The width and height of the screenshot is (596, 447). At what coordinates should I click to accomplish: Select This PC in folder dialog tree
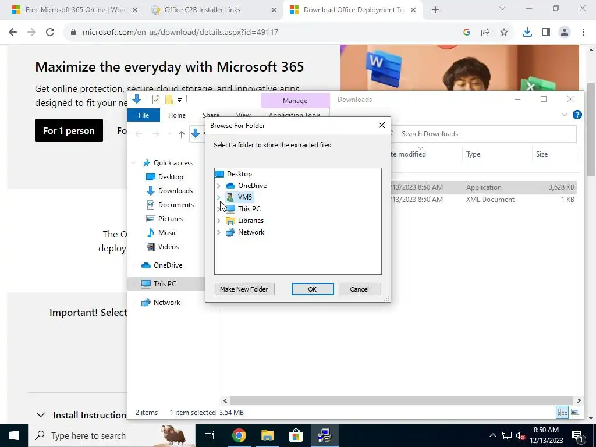pos(244,209)
